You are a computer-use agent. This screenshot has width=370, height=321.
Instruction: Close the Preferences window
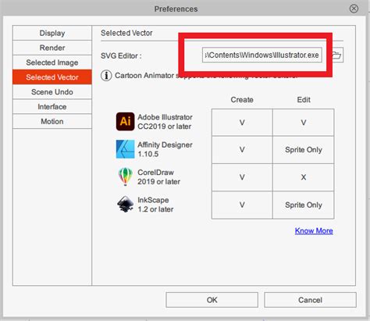click(x=354, y=9)
